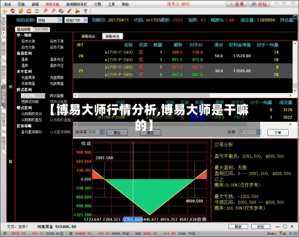The width and height of the screenshot is (299, 237).
Task: Select the 备兑套保策略 strategy
Action: click(32, 132)
